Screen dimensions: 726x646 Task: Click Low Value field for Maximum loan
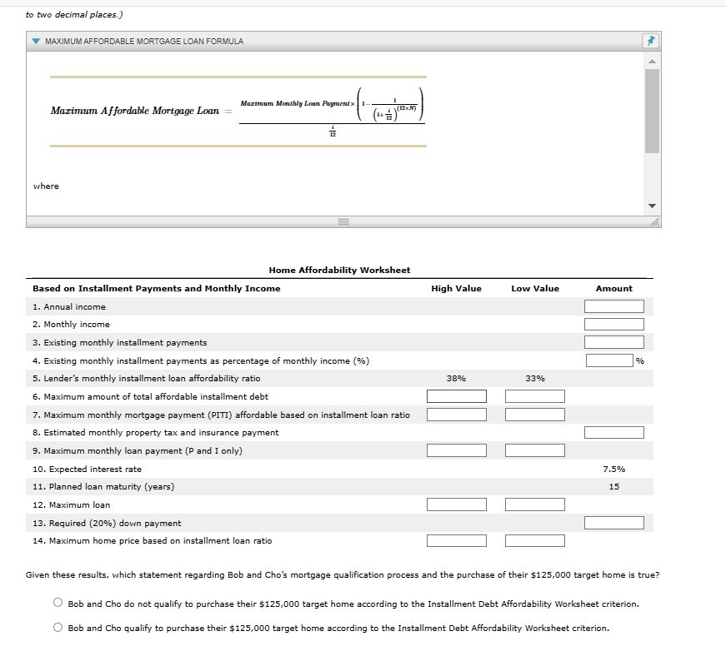pos(535,504)
